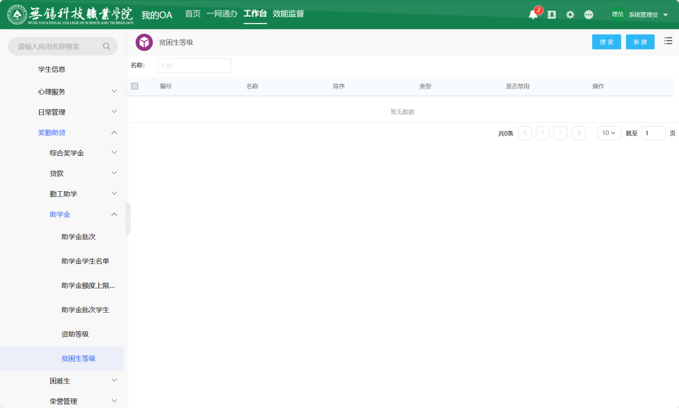This screenshot has height=408, width=679.
Task: Switch to the 一网通办 tab
Action: click(x=222, y=14)
